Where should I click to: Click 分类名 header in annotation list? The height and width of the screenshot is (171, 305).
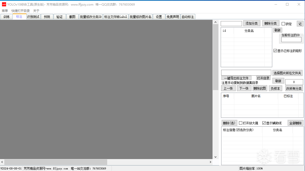point(278,130)
